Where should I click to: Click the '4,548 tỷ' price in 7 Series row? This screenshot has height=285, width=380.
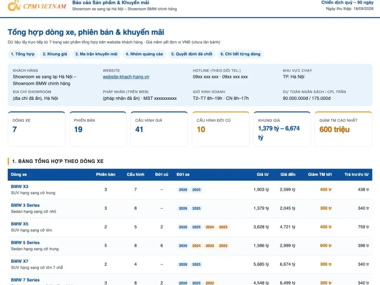pos(261,283)
